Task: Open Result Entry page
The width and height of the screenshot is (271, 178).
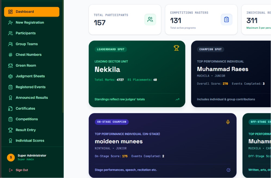Action: [x=32, y=130]
